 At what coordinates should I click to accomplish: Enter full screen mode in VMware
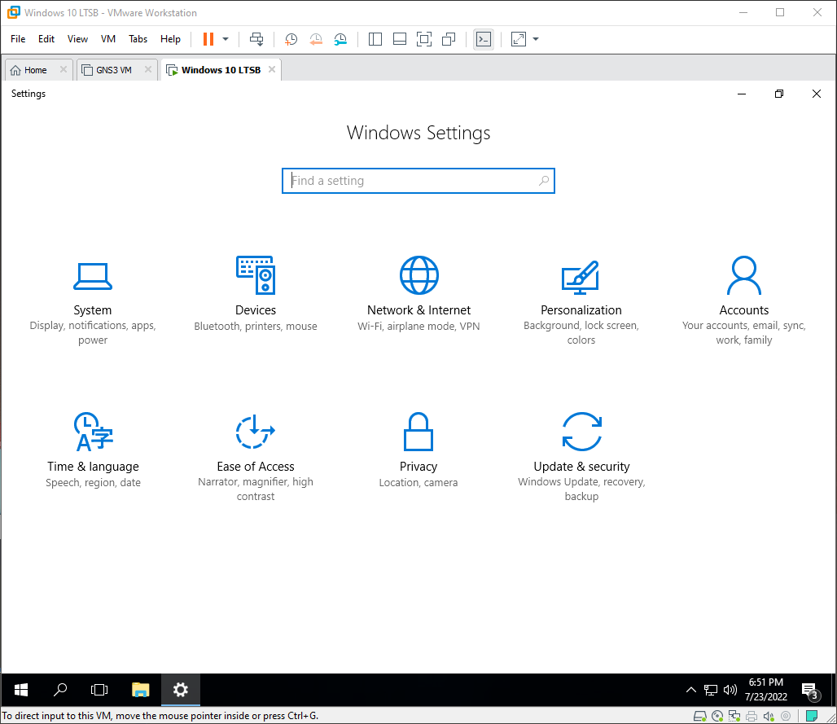pyautogui.click(x=424, y=39)
